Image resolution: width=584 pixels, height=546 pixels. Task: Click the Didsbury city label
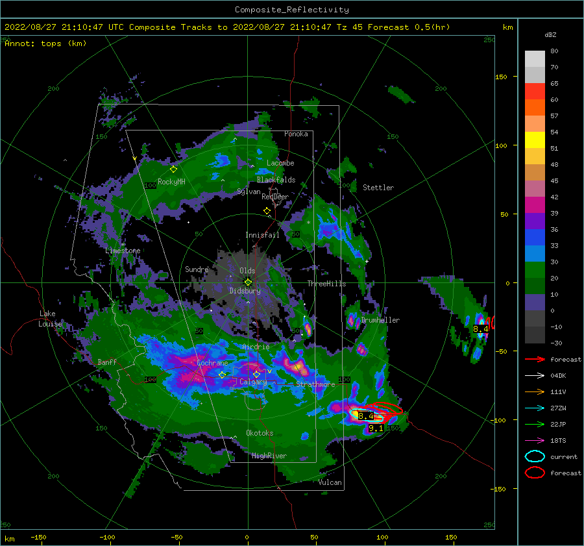point(245,291)
